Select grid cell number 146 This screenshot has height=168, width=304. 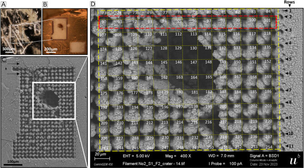coord(178,62)
